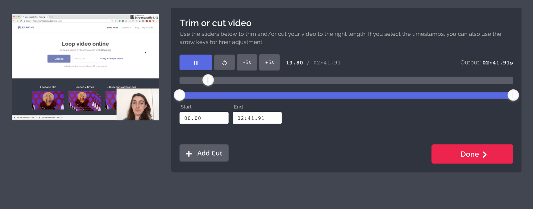Pause the video playback

coord(196,62)
